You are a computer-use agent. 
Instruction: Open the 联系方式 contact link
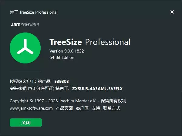coord(112,108)
